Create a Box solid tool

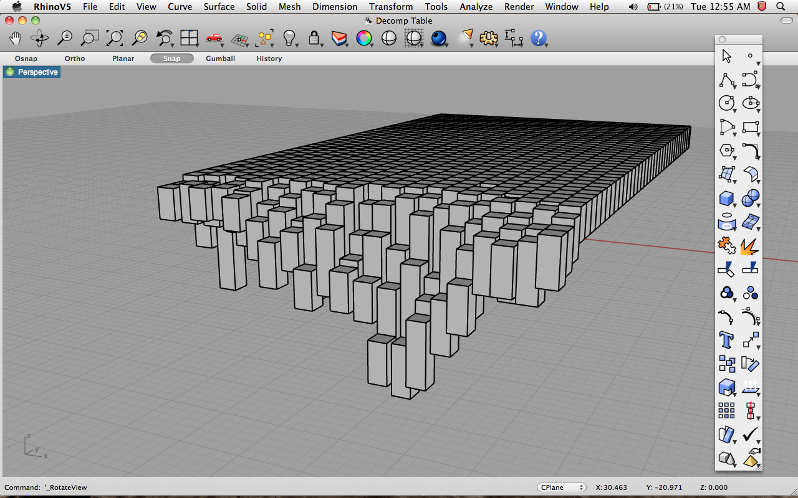tap(727, 199)
